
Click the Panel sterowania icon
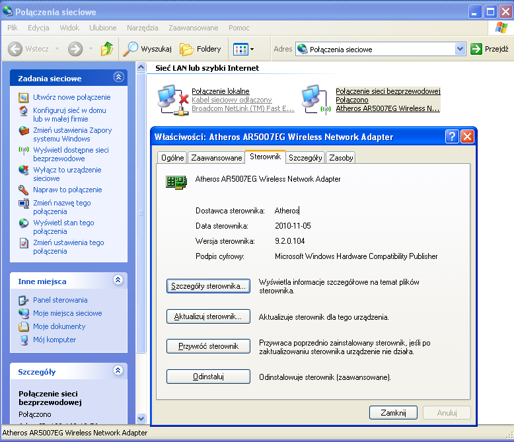24,301
